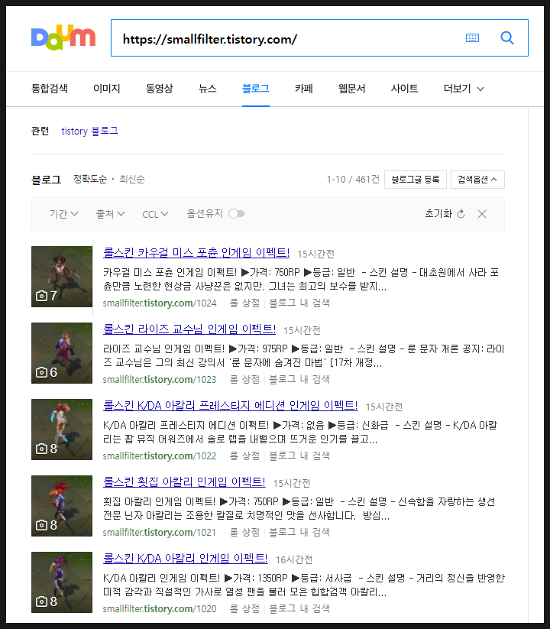The height and width of the screenshot is (629, 550).
Task: Click the 카우걸 미스 포츈 thumbnail with 7 photos
Action: (x=62, y=277)
